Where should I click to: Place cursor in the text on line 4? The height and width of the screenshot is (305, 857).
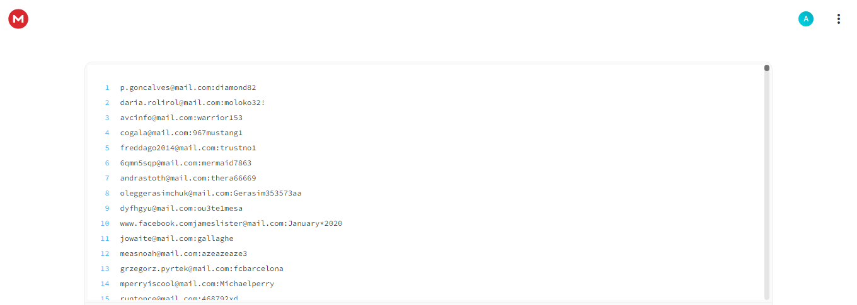click(x=181, y=133)
